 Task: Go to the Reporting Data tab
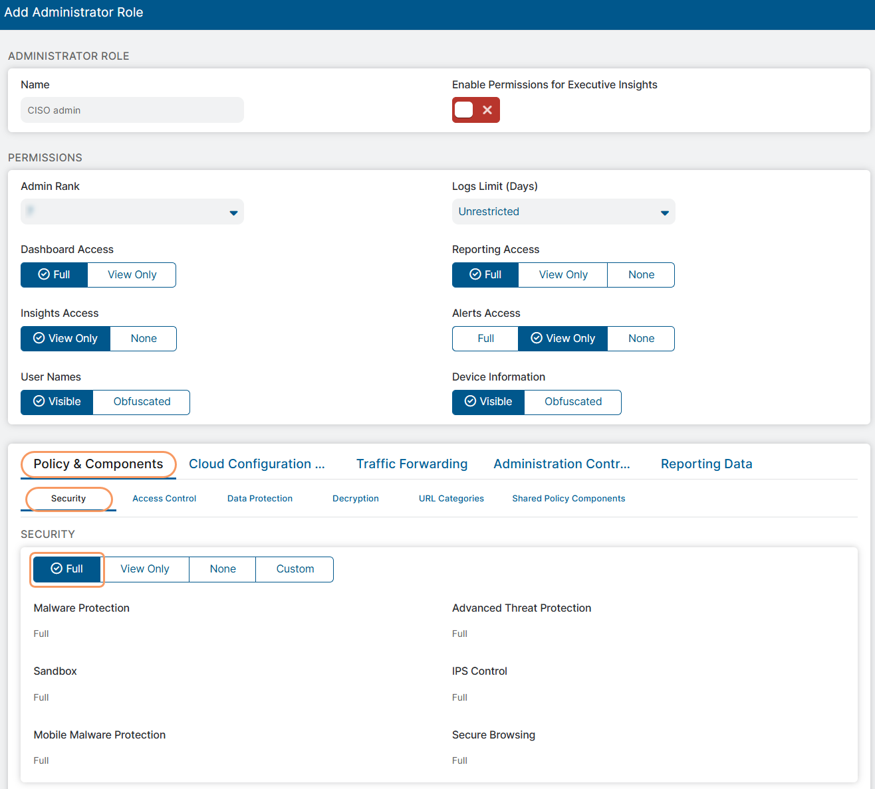pyautogui.click(x=706, y=464)
